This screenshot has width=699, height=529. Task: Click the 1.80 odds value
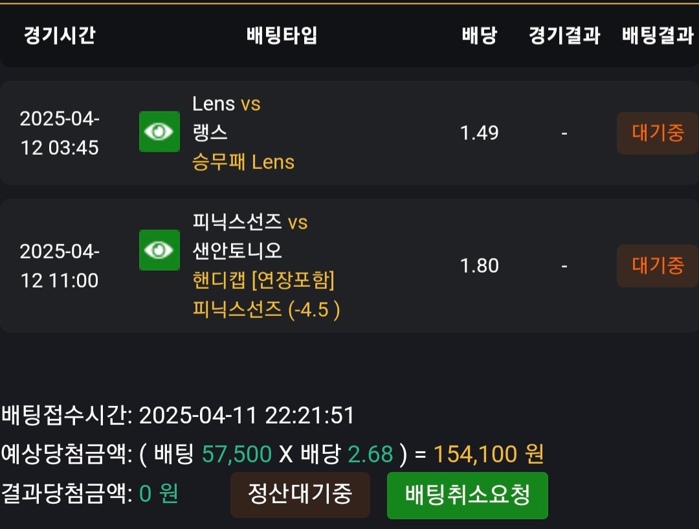pyautogui.click(x=479, y=265)
